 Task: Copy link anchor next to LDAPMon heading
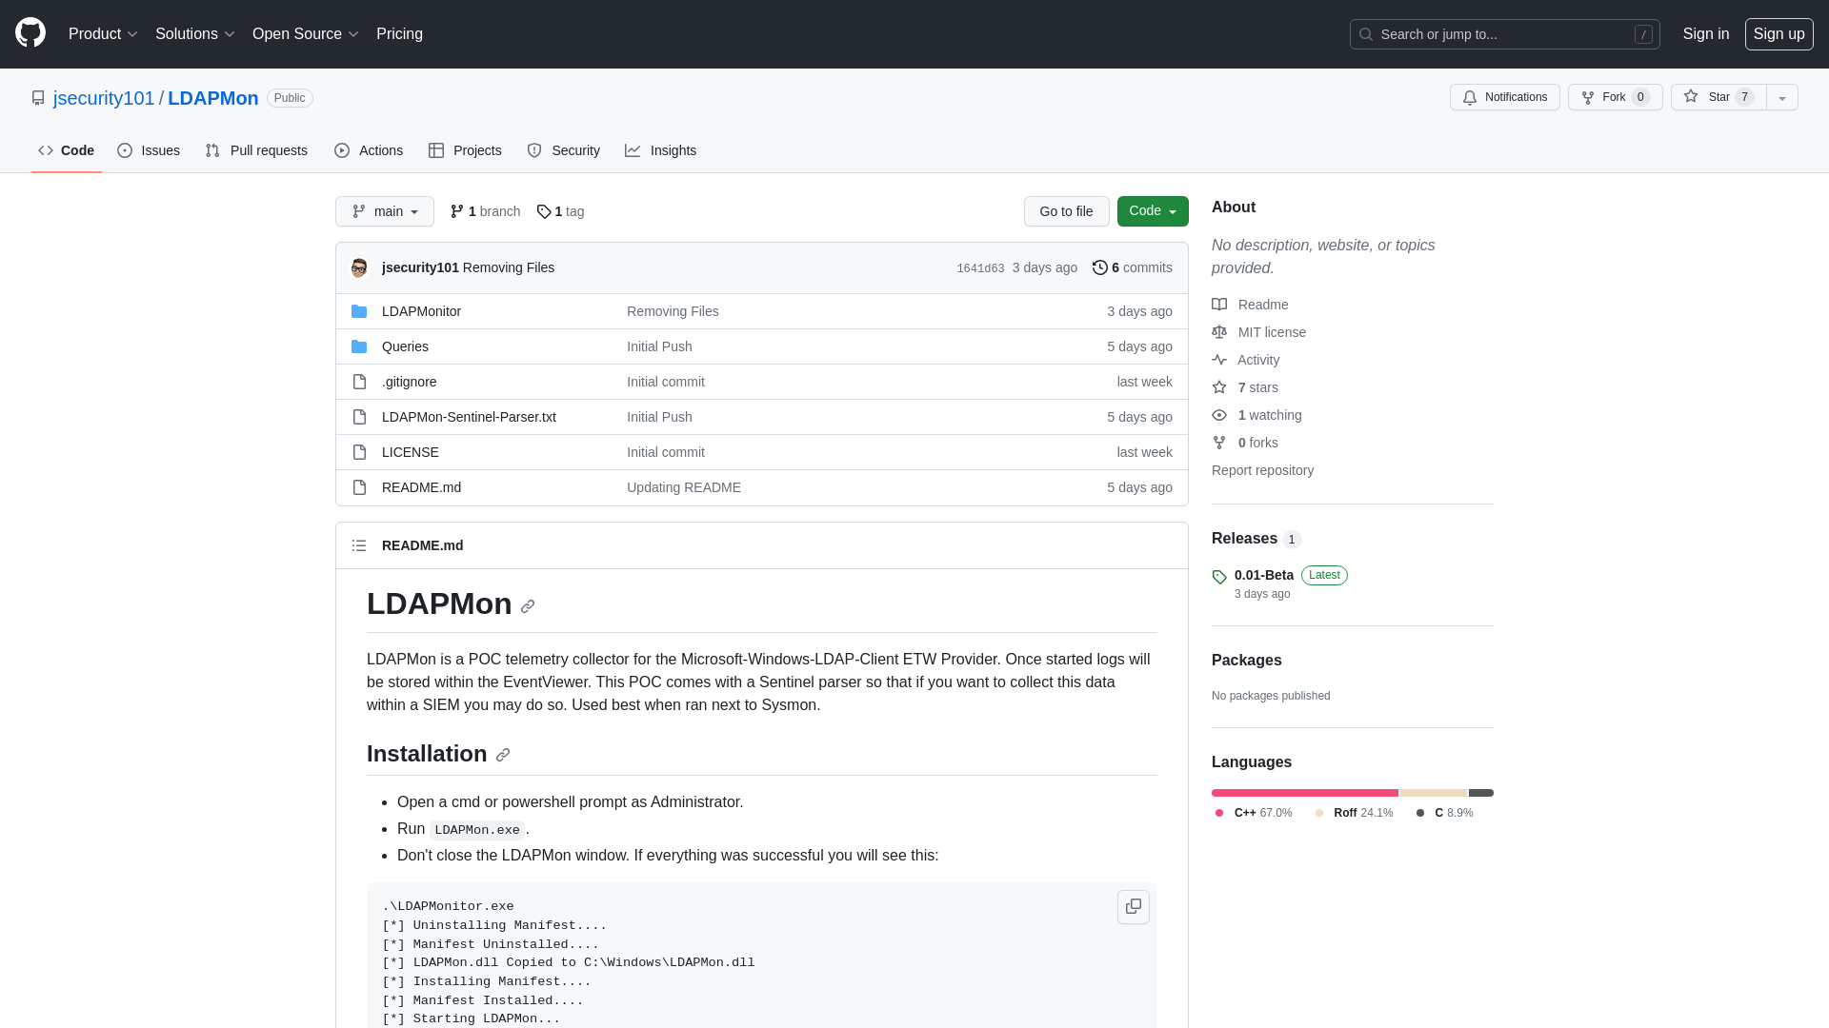coord(528,606)
